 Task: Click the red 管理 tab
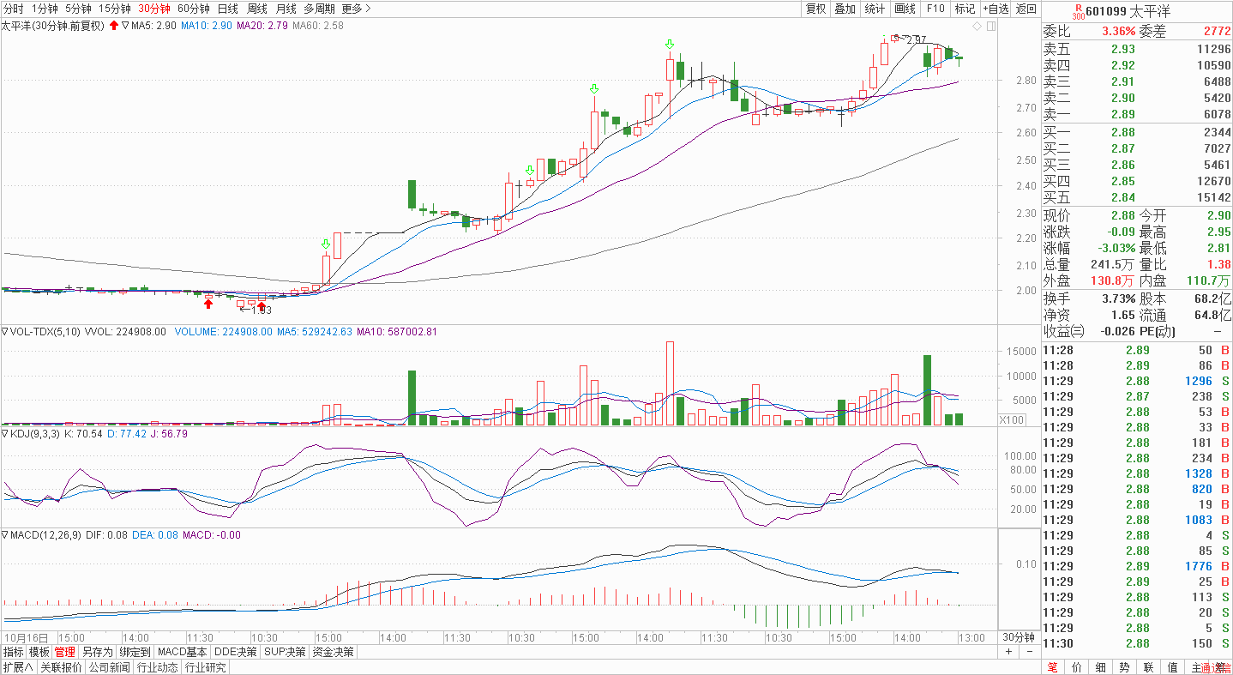(x=65, y=652)
